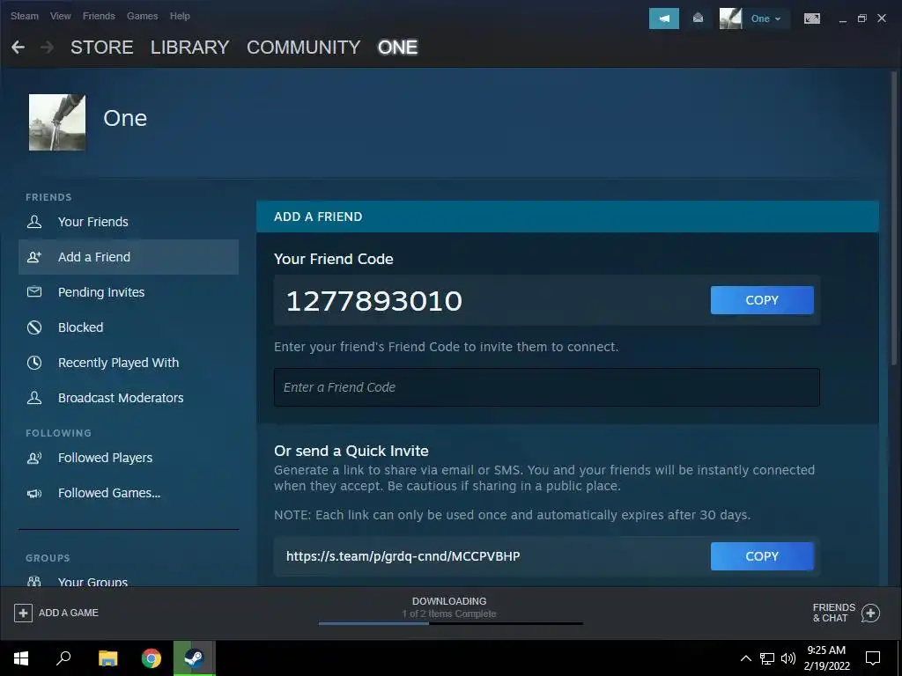
Task: Open the DOWNLOADING status area
Action: 449,607
